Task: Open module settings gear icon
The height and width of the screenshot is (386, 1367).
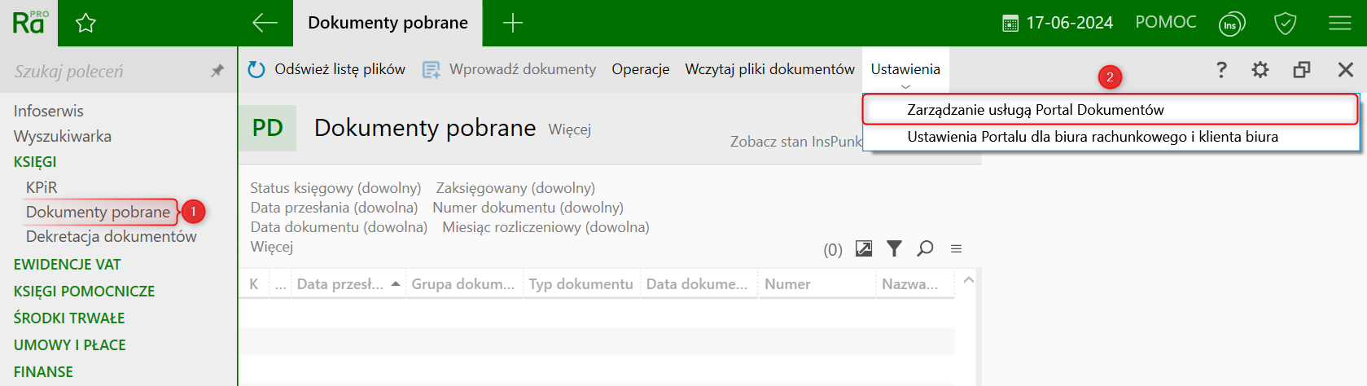Action: pos(1260,70)
